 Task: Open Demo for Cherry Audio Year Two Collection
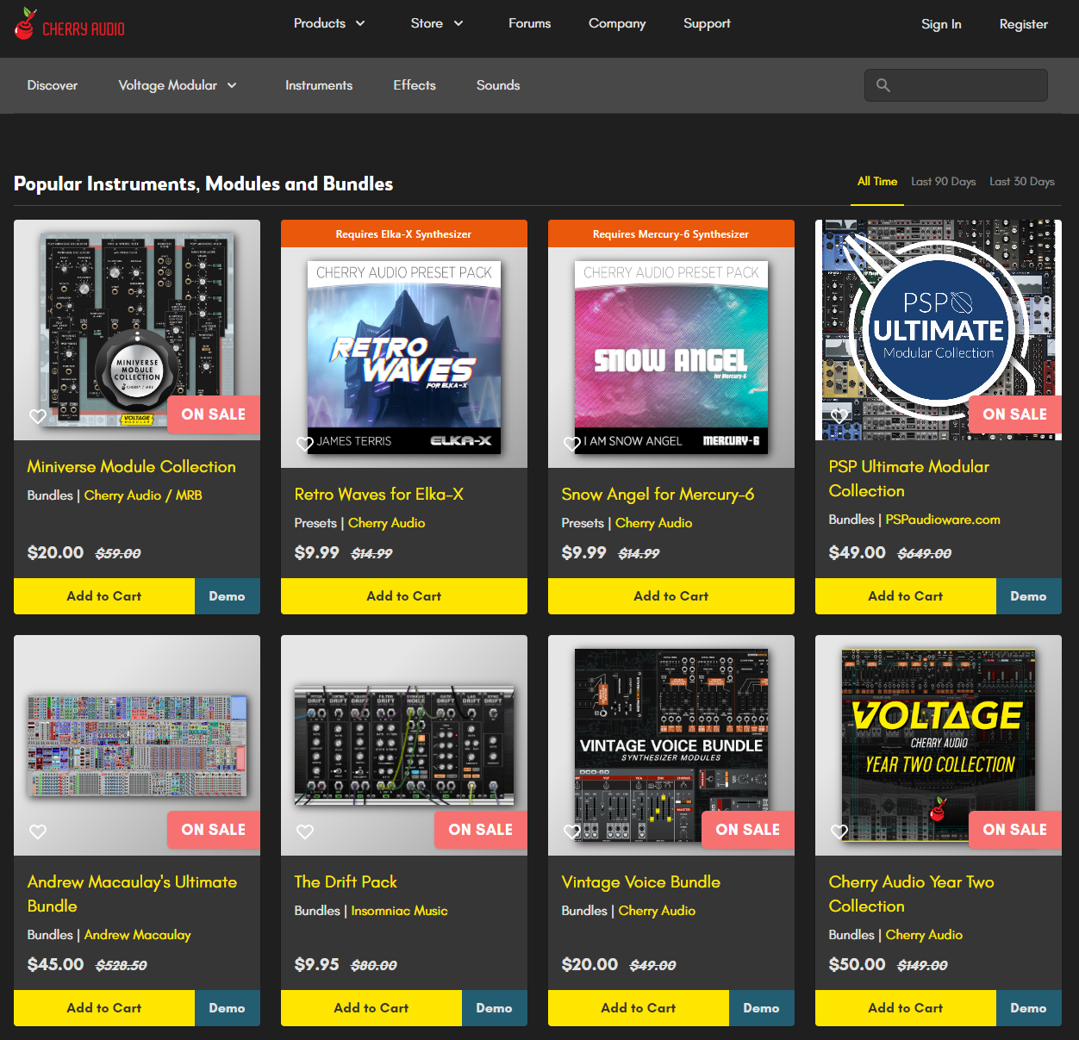[1029, 1008]
